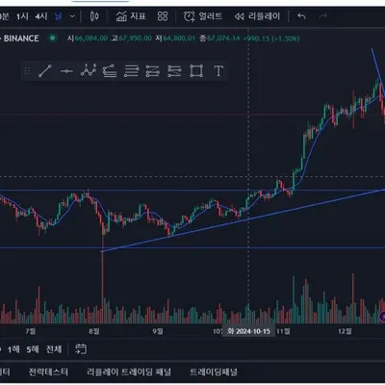Open the candlestick chart type selector
Viewport: 385px width, 385px height.
coord(94,16)
